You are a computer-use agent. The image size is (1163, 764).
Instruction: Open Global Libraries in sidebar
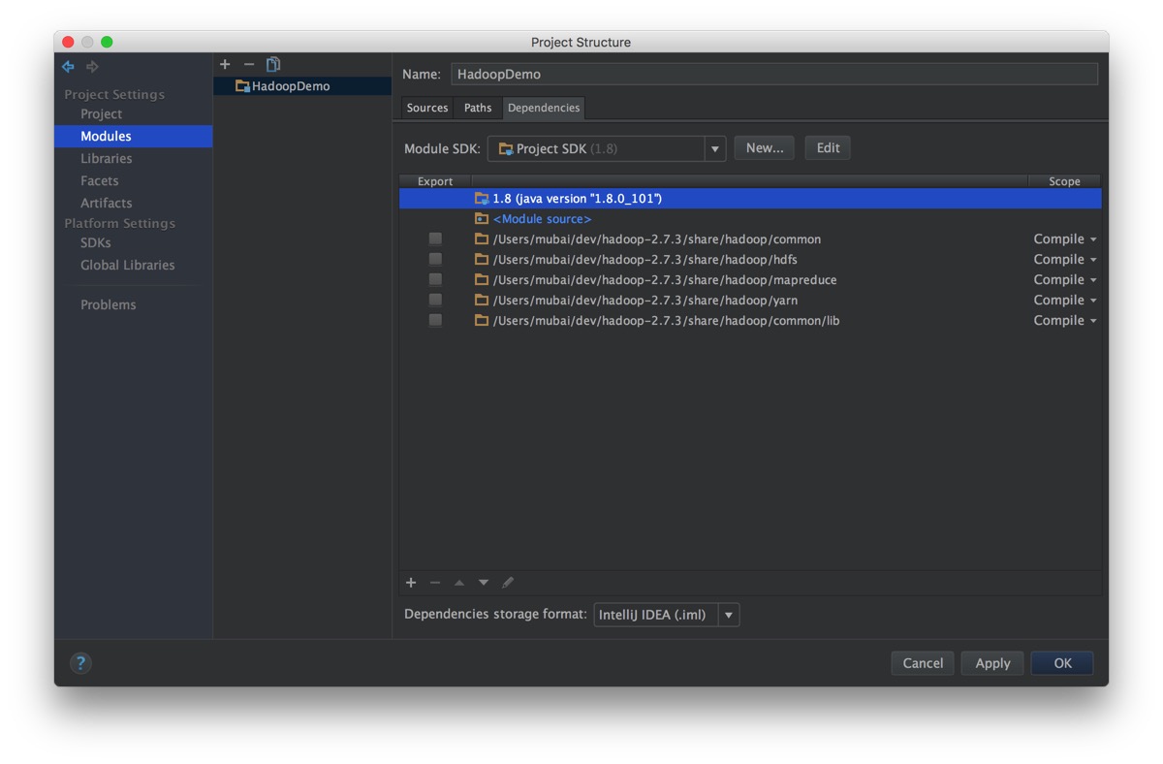127,266
